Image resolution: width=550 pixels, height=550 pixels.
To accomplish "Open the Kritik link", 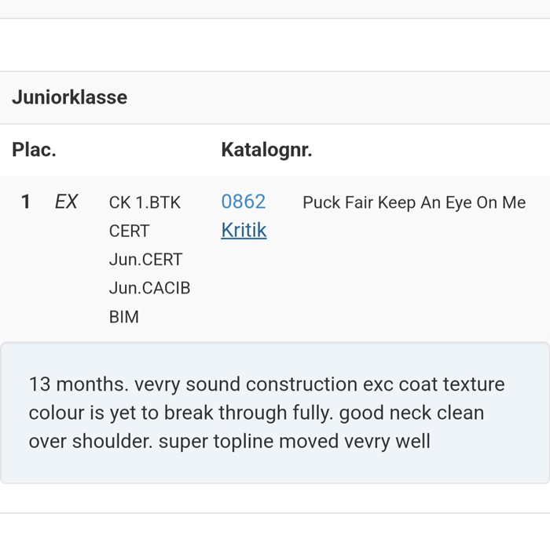I will 244,231.
